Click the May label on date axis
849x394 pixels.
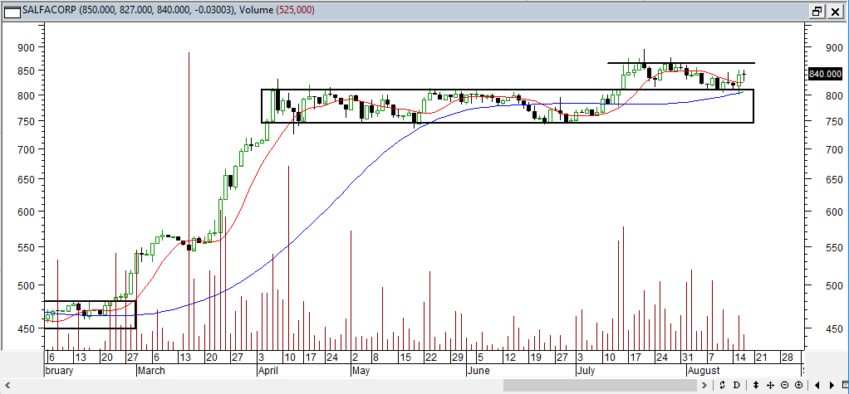[361, 371]
